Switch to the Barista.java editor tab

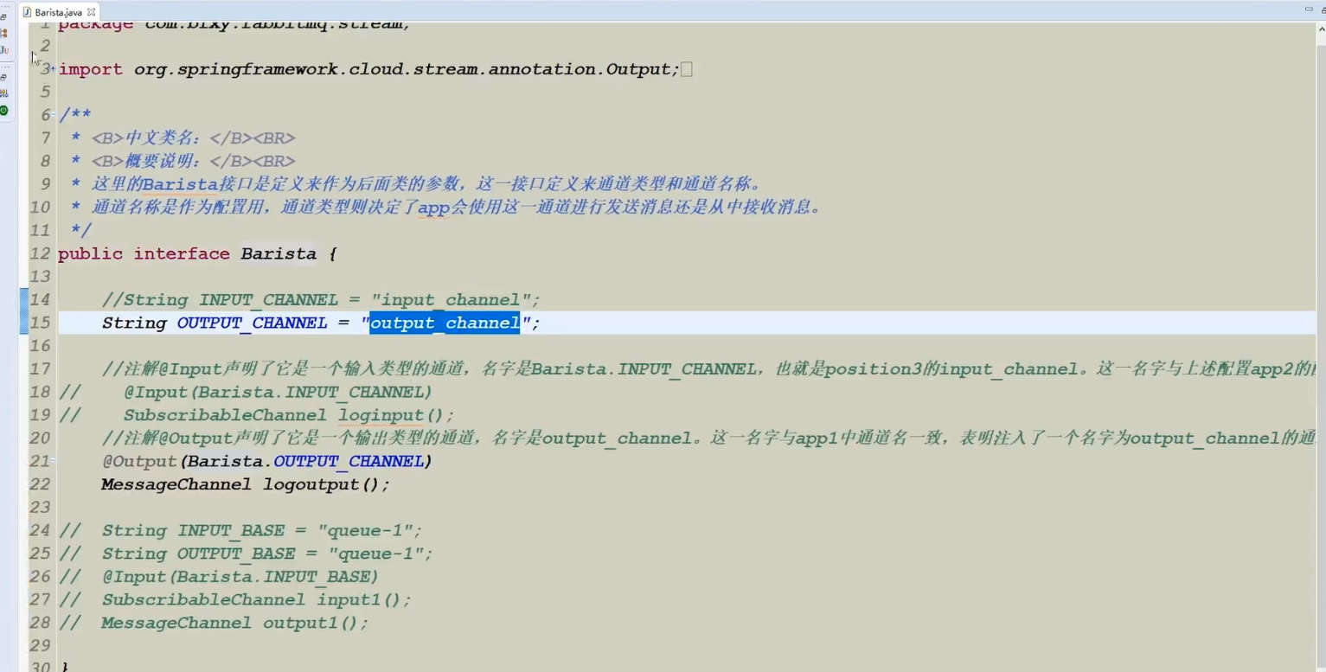[x=58, y=12]
